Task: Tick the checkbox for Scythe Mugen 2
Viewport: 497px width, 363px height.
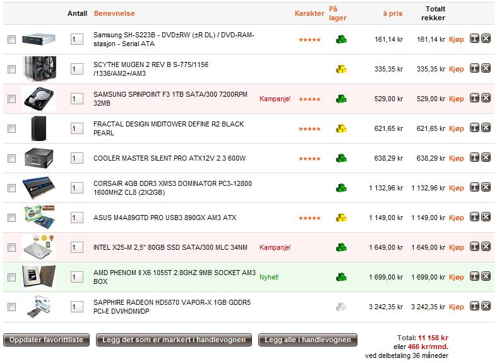Action: [12, 69]
